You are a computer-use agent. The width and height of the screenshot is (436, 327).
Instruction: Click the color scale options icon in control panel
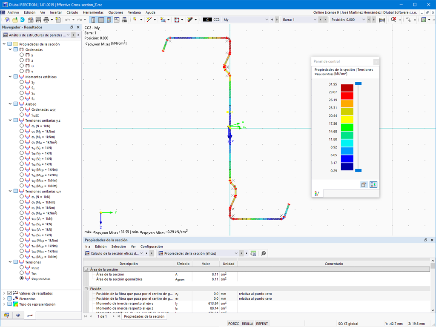373,184
